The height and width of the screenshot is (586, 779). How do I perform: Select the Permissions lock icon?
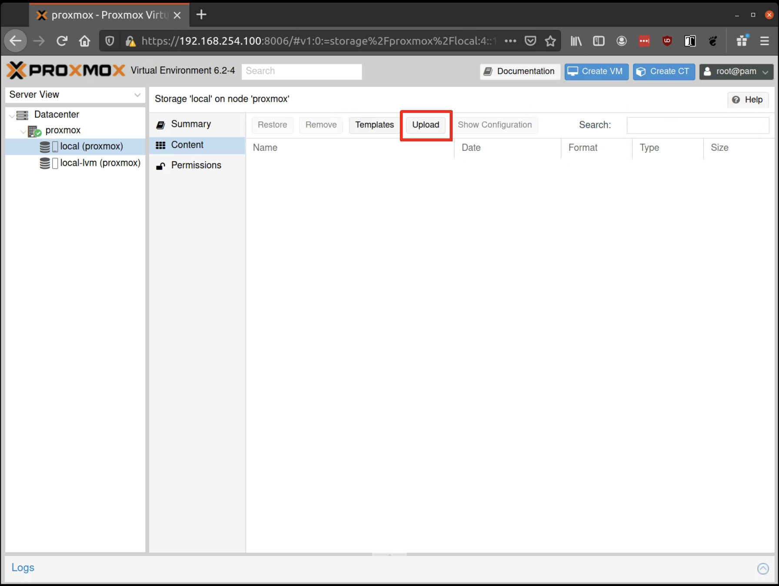pos(160,166)
